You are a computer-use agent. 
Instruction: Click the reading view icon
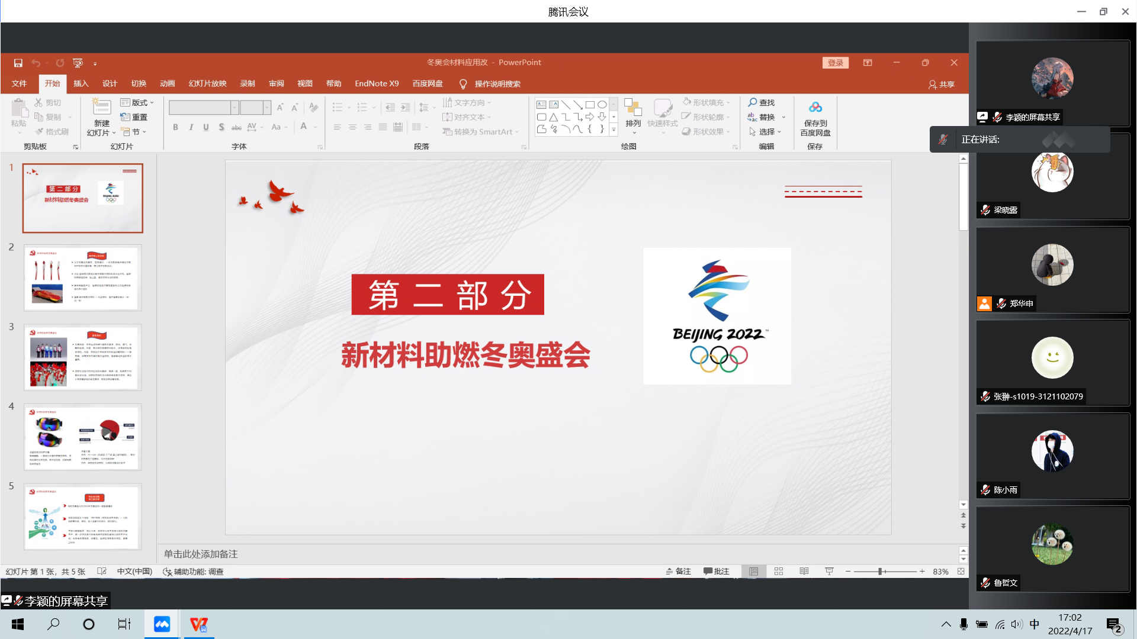point(804,572)
